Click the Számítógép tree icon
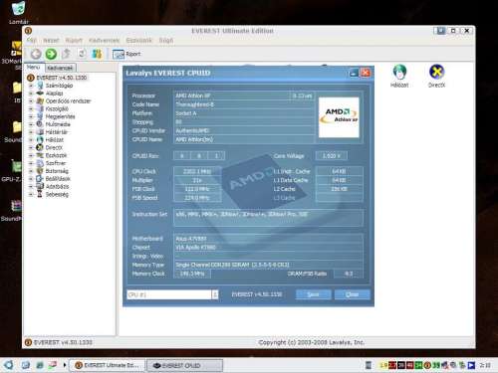The height and width of the screenshot is (373, 498). [40, 86]
